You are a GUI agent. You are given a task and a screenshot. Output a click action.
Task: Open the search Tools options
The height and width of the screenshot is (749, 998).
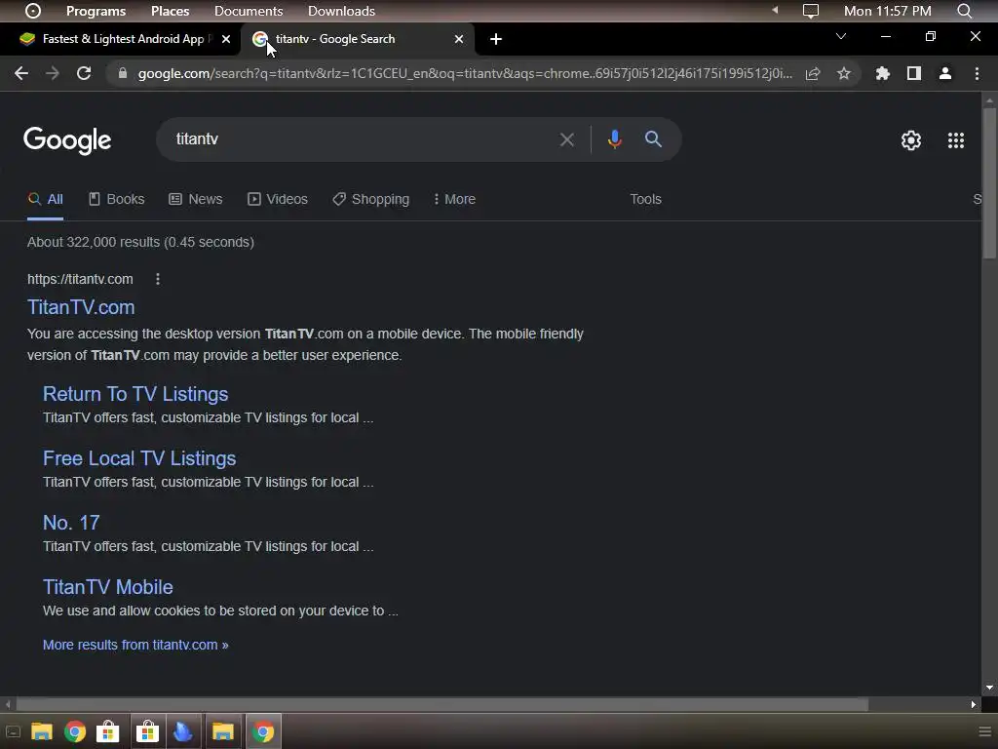[x=645, y=199]
